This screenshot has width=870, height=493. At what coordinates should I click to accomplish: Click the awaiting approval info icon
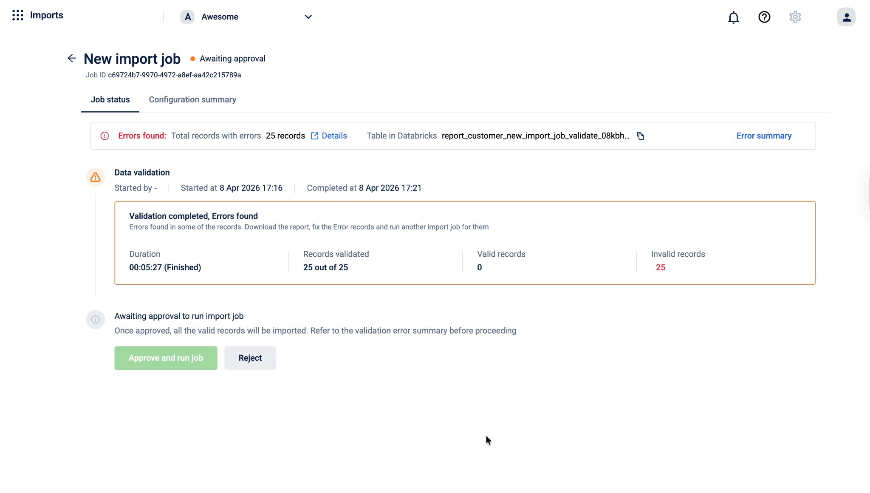[x=95, y=319]
